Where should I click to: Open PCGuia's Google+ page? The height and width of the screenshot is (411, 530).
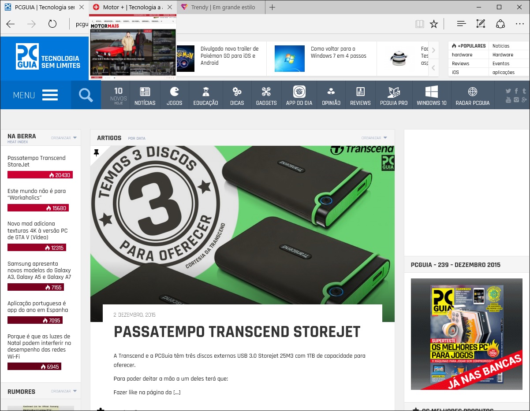(x=524, y=100)
